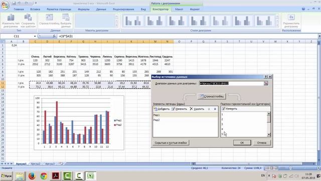Click 'Изменить' under legend entries (ряды)
The image size is (321, 181).
point(179,109)
